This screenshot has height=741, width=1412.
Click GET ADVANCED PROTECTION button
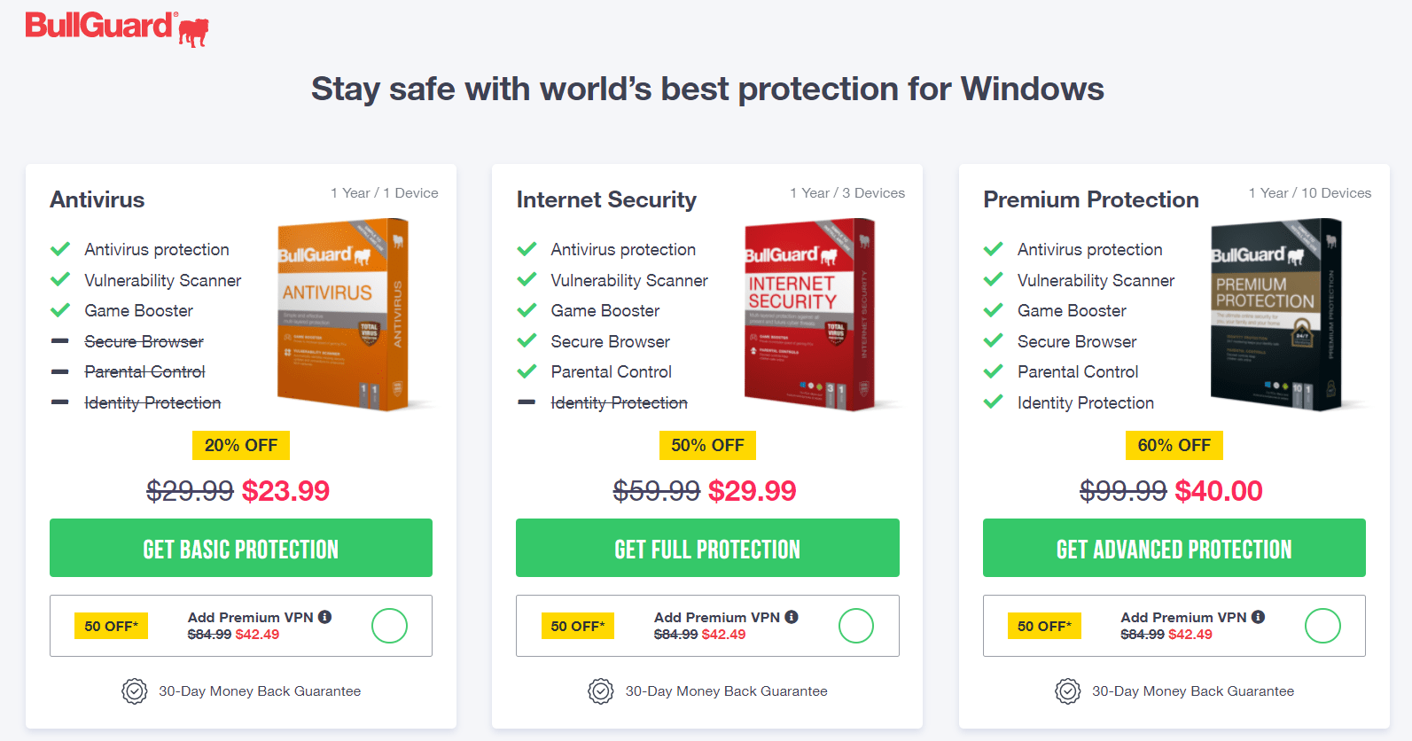1174,548
